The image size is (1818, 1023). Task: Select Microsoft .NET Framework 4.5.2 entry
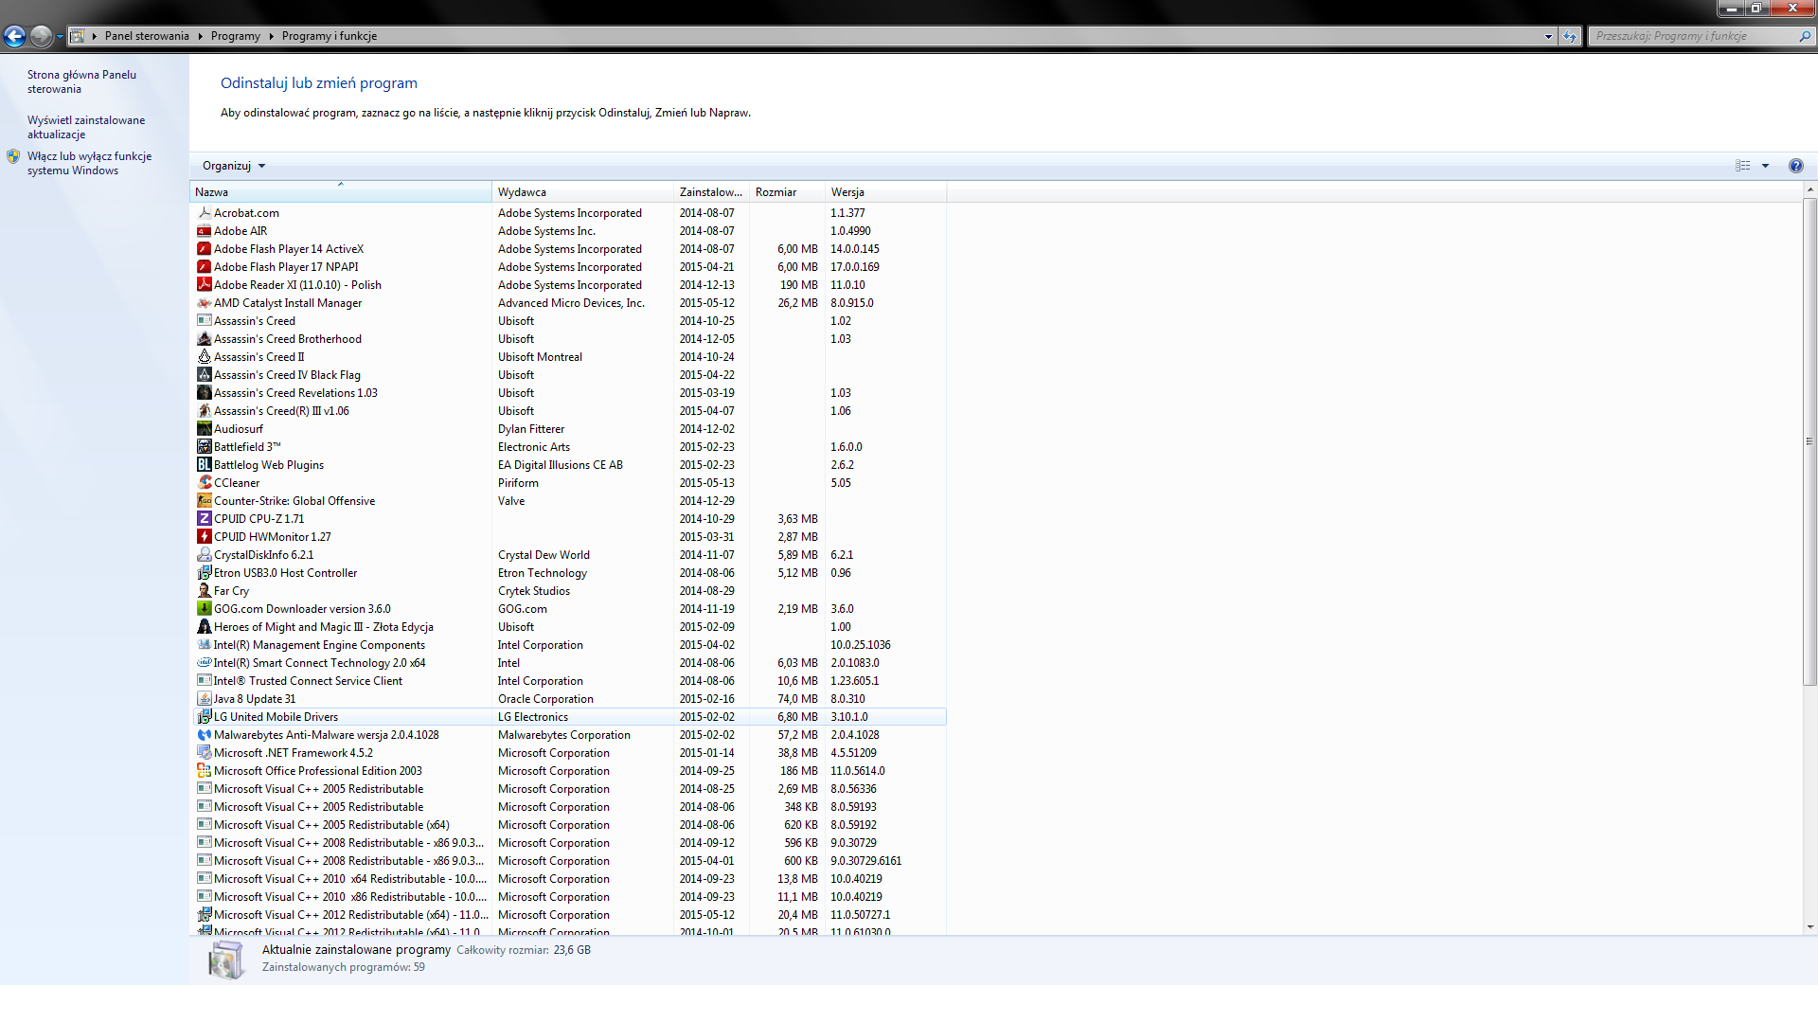click(x=570, y=753)
